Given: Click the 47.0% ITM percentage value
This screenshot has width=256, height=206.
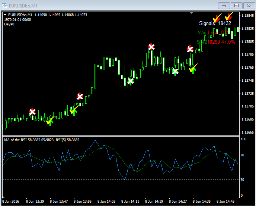Looking at the screenshot, I should click(x=228, y=42).
